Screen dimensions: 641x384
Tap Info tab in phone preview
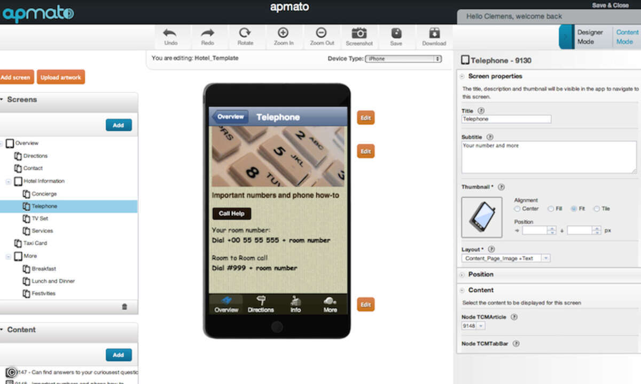[x=295, y=304]
